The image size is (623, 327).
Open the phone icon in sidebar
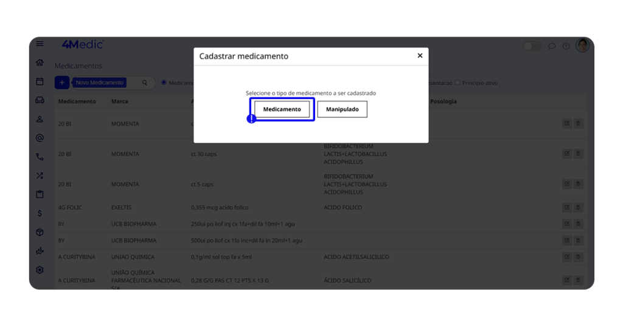click(x=40, y=157)
